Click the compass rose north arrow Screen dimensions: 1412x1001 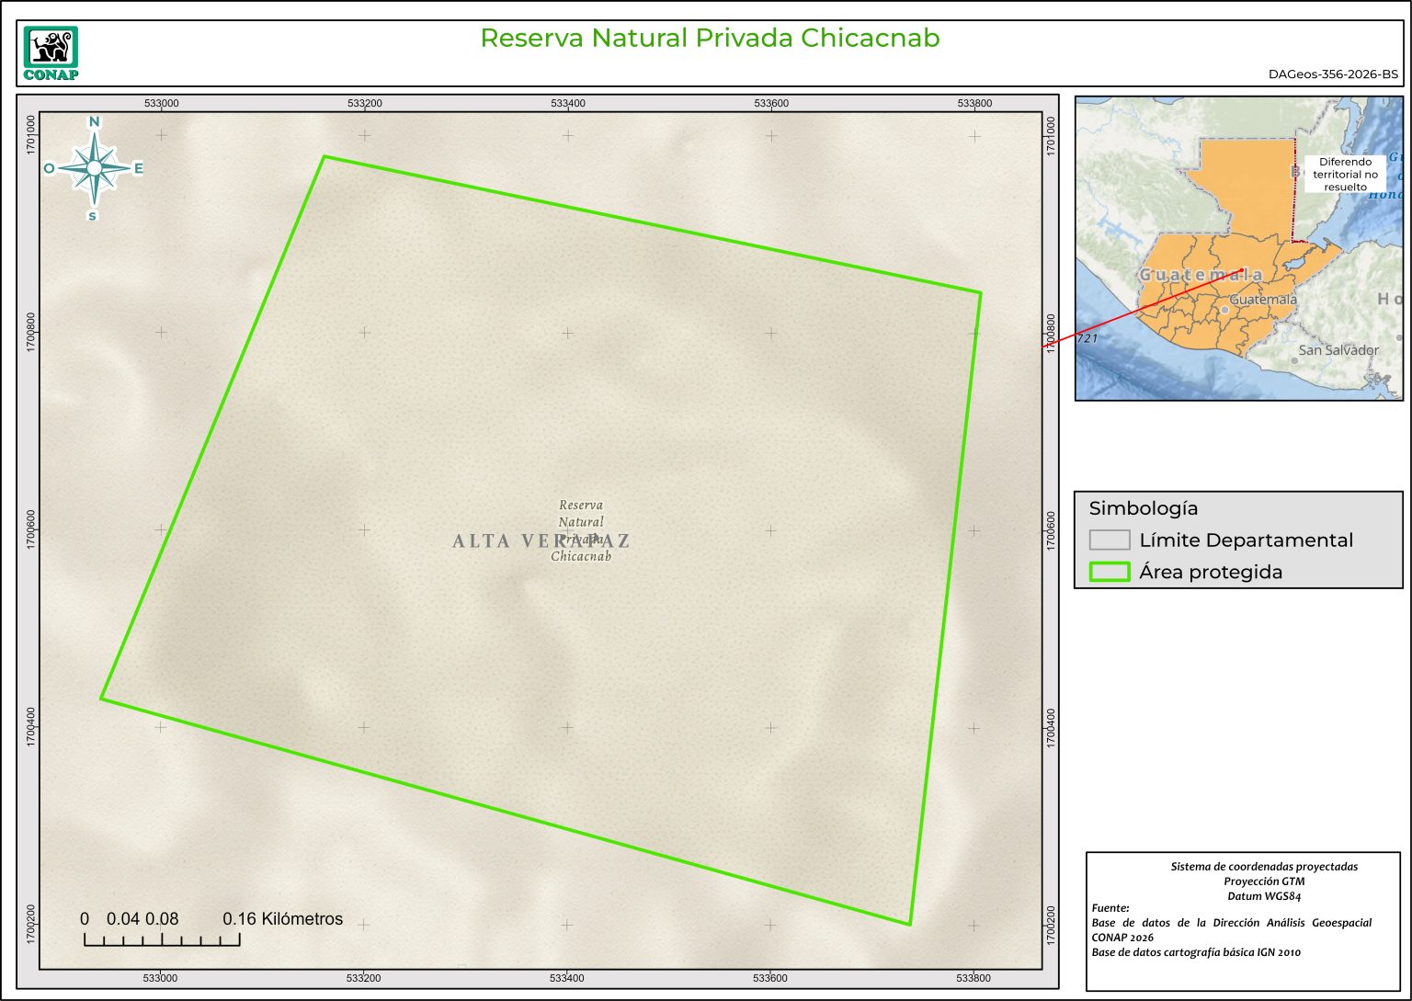[x=94, y=167]
